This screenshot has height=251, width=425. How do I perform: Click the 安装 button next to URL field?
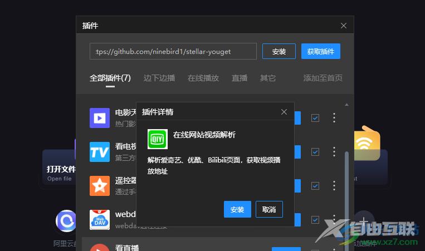click(279, 51)
